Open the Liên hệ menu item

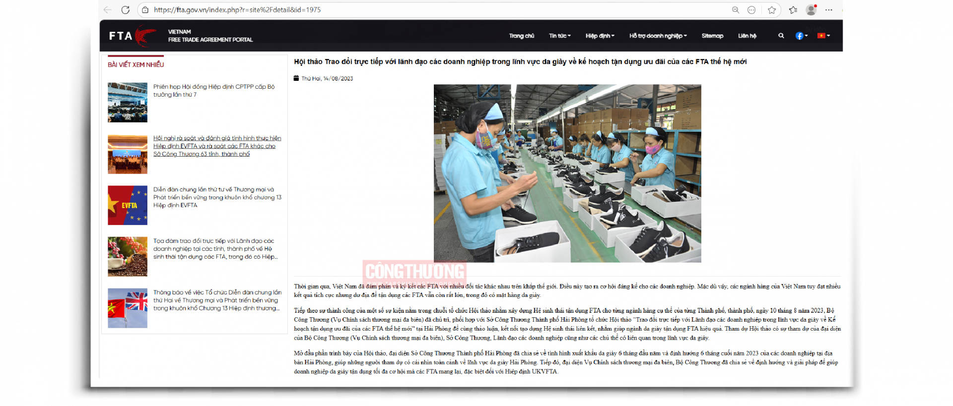click(x=747, y=36)
